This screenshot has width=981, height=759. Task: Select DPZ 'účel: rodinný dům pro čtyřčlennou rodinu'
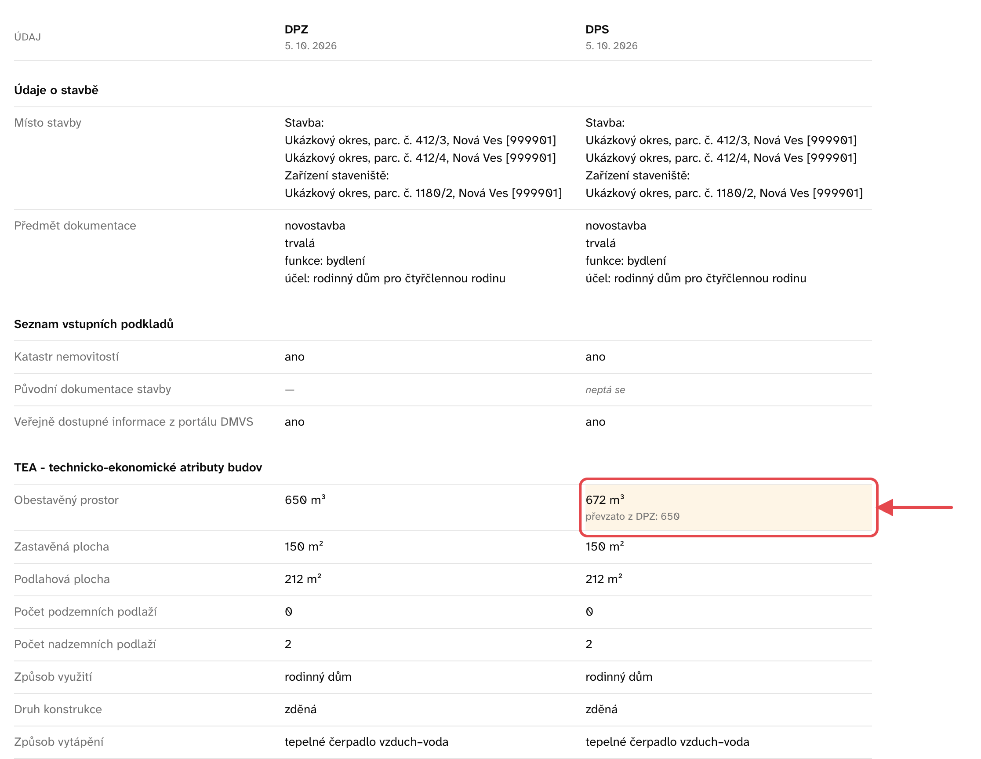(395, 279)
